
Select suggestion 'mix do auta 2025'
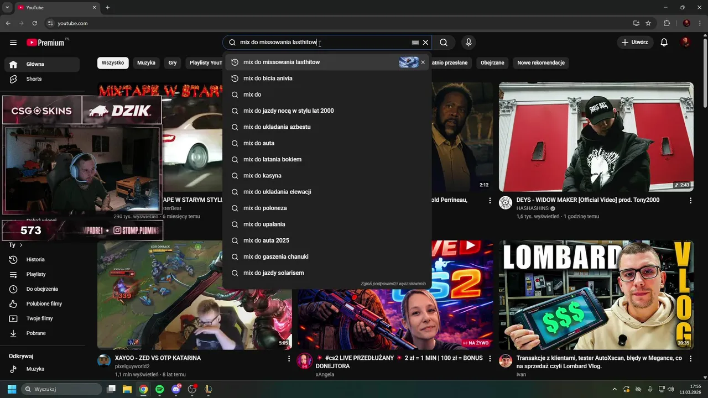click(x=327, y=240)
